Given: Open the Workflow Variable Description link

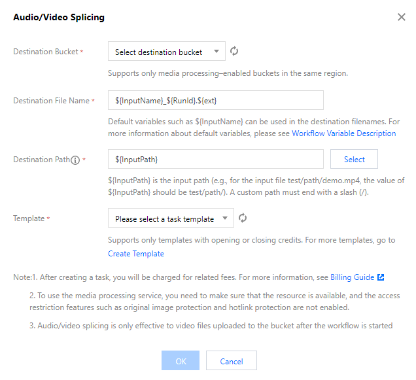Looking at the screenshot, I should point(343,133).
